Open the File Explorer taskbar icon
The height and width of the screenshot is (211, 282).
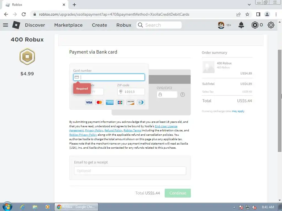(x=35, y=207)
